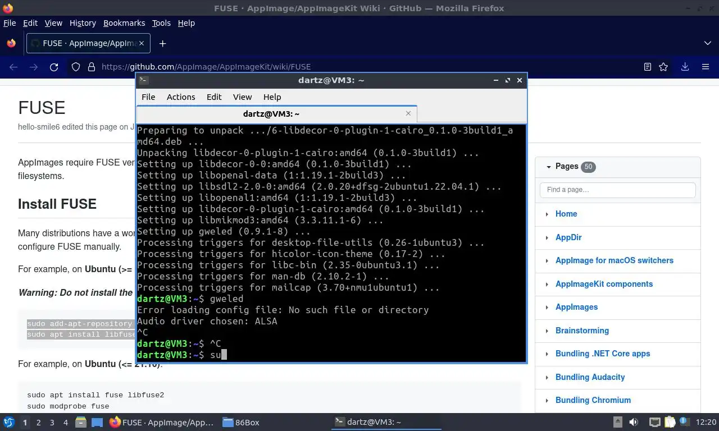The image size is (719, 431).
Task: Switch to virtual desktop 4
Action: click(x=66, y=422)
